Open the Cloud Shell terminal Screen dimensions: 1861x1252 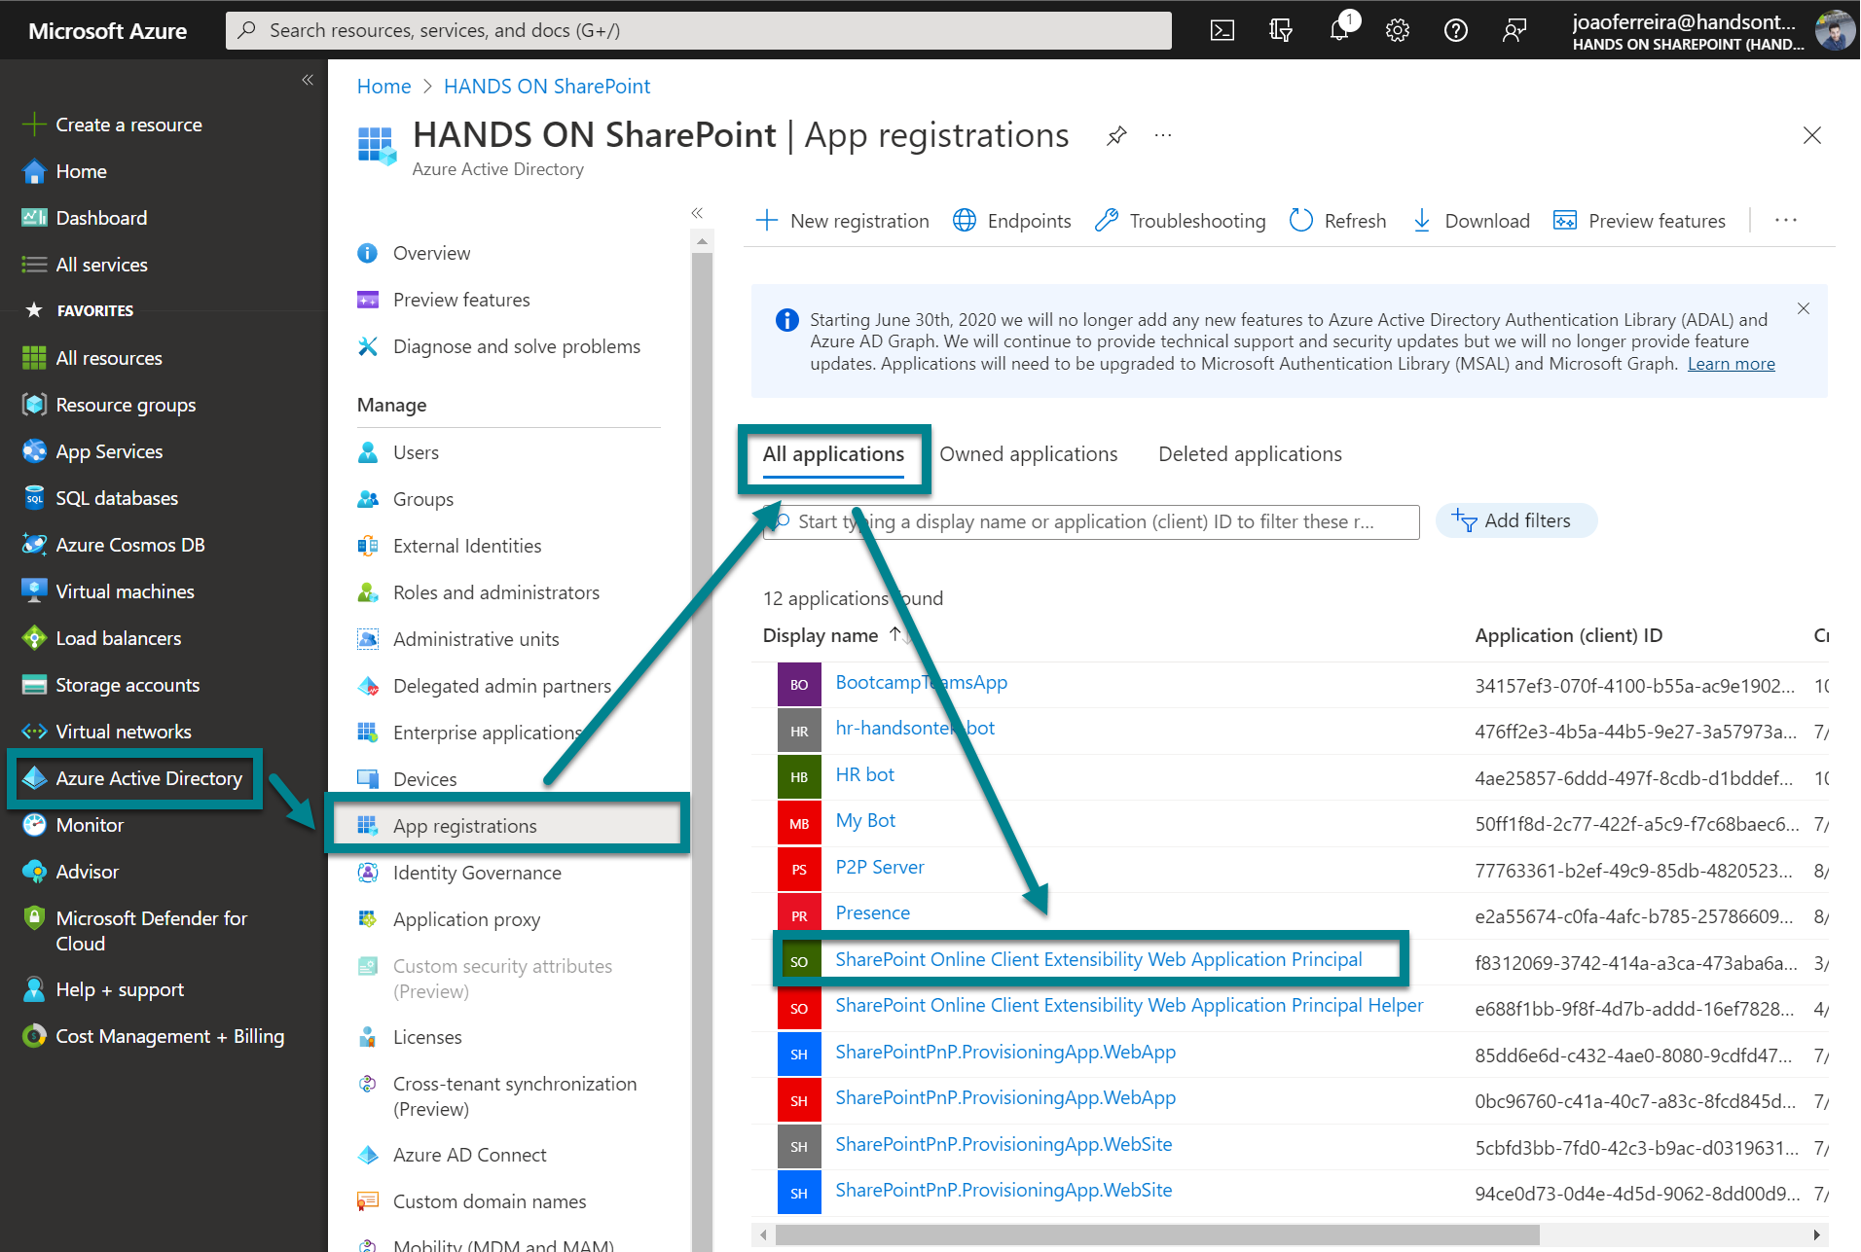tap(1222, 29)
